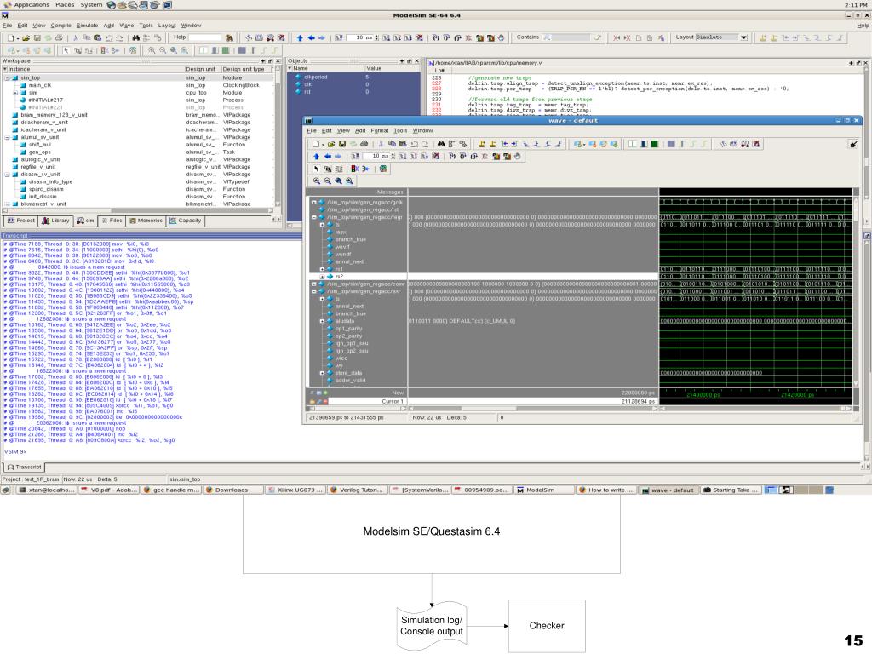The height and width of the screenshot is (654, 872).
Task: Click the Contains filter input field
Action: [x=568, y=37]
